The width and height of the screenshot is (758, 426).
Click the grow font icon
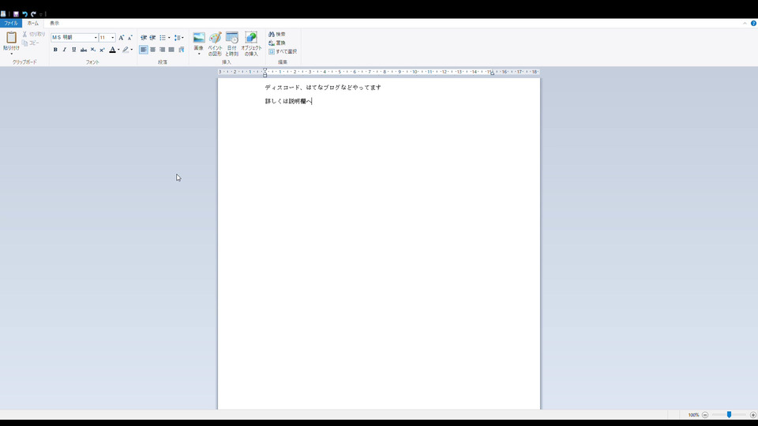[122, 37]
